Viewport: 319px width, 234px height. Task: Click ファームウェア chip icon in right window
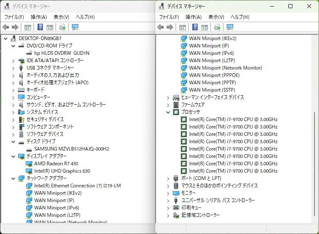click(x=176, y=105)
